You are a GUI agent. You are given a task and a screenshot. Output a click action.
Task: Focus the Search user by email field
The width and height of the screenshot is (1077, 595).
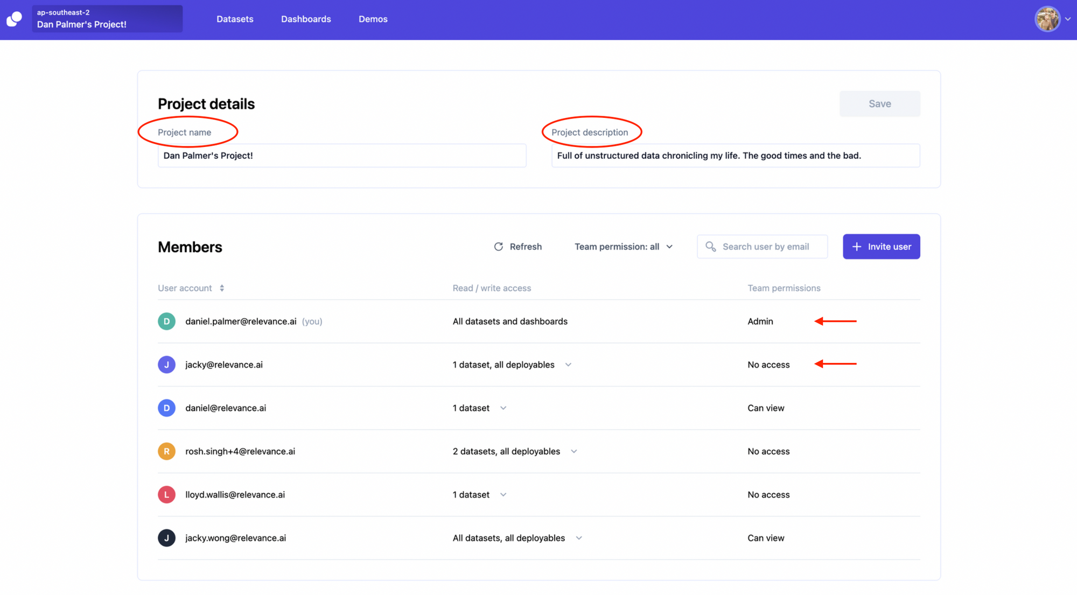coord(770,247)
